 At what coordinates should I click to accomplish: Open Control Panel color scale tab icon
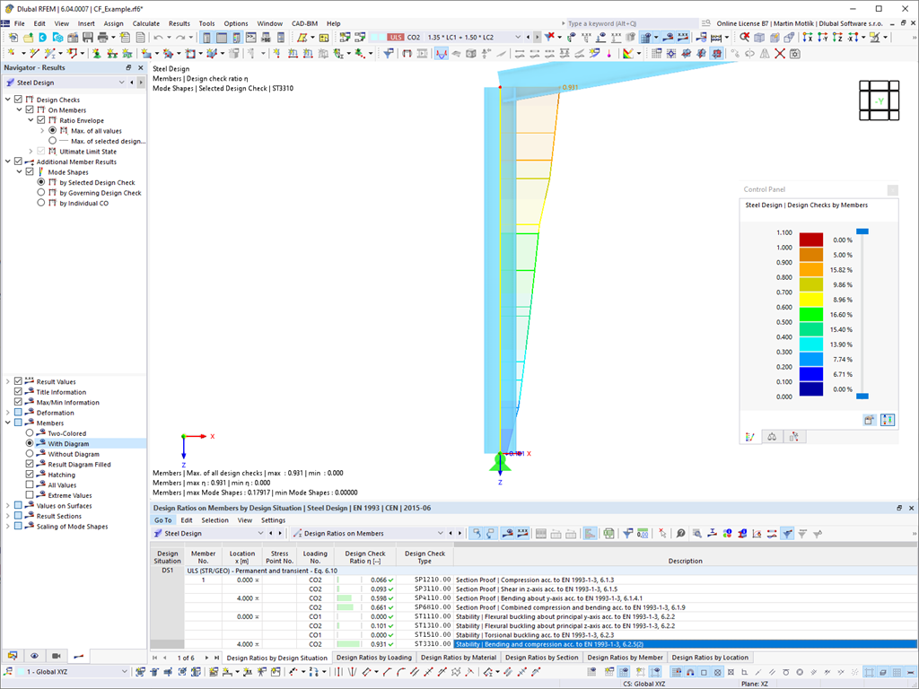click(x=749, y=437)
